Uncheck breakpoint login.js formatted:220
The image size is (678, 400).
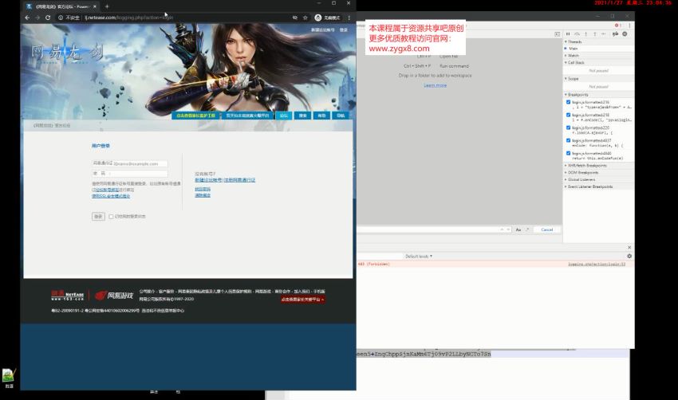[568, 127]
